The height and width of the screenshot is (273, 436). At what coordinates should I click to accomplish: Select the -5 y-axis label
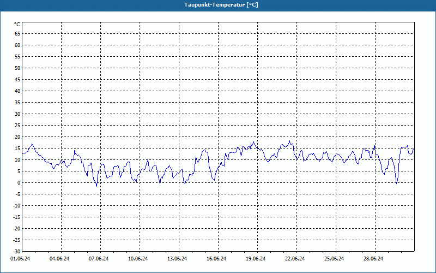tap(18, 194)
